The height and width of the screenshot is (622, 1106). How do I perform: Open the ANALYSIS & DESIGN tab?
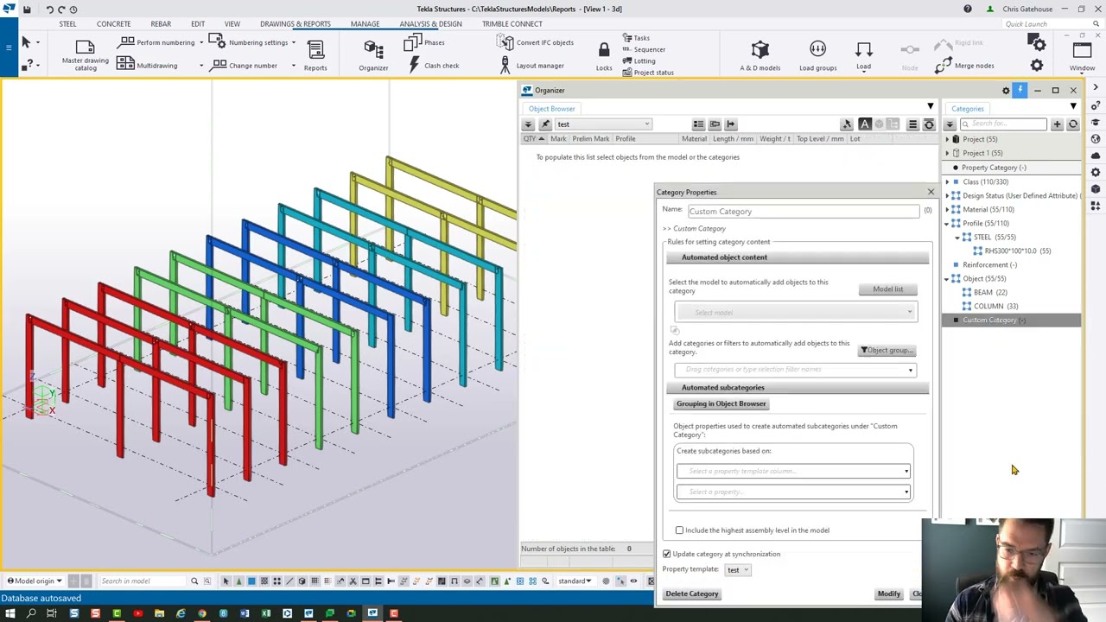(x=430, y=24)
